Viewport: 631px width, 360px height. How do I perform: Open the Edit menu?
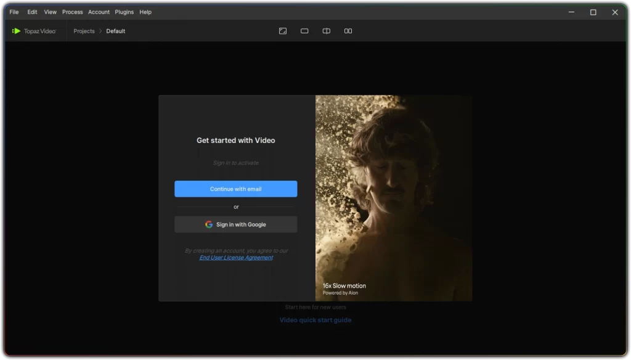click(32, 12)
